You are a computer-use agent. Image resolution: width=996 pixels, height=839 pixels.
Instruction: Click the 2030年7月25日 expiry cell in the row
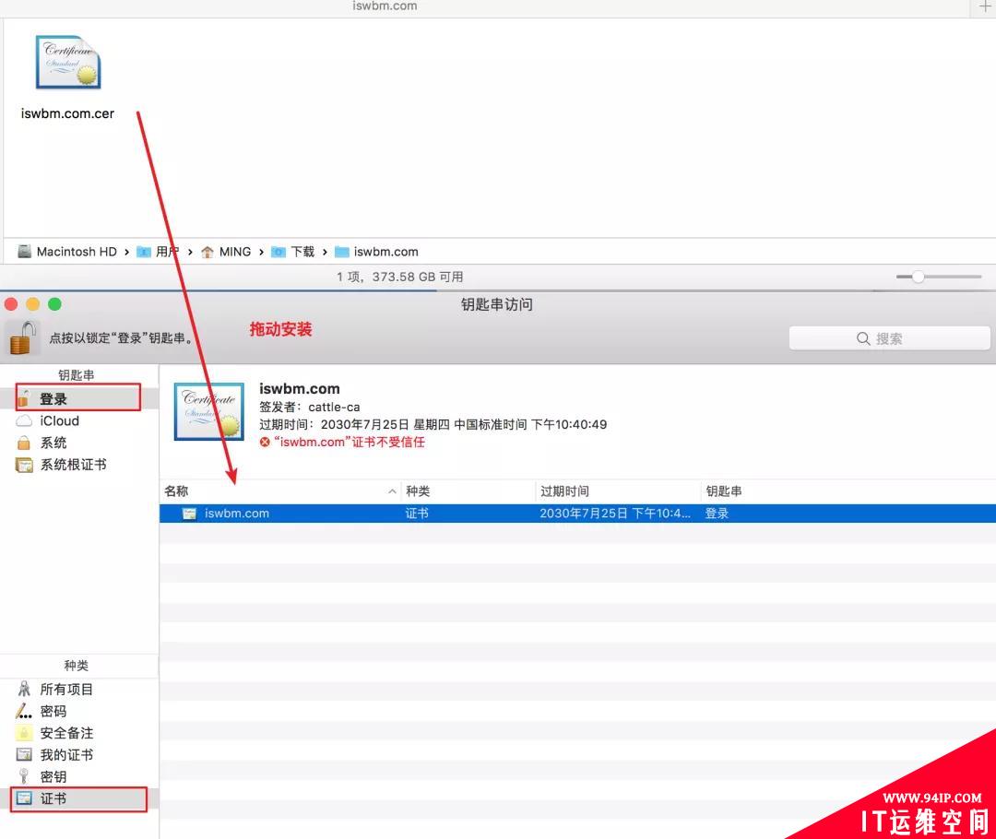pyautogui.click(x=615, y=514)
